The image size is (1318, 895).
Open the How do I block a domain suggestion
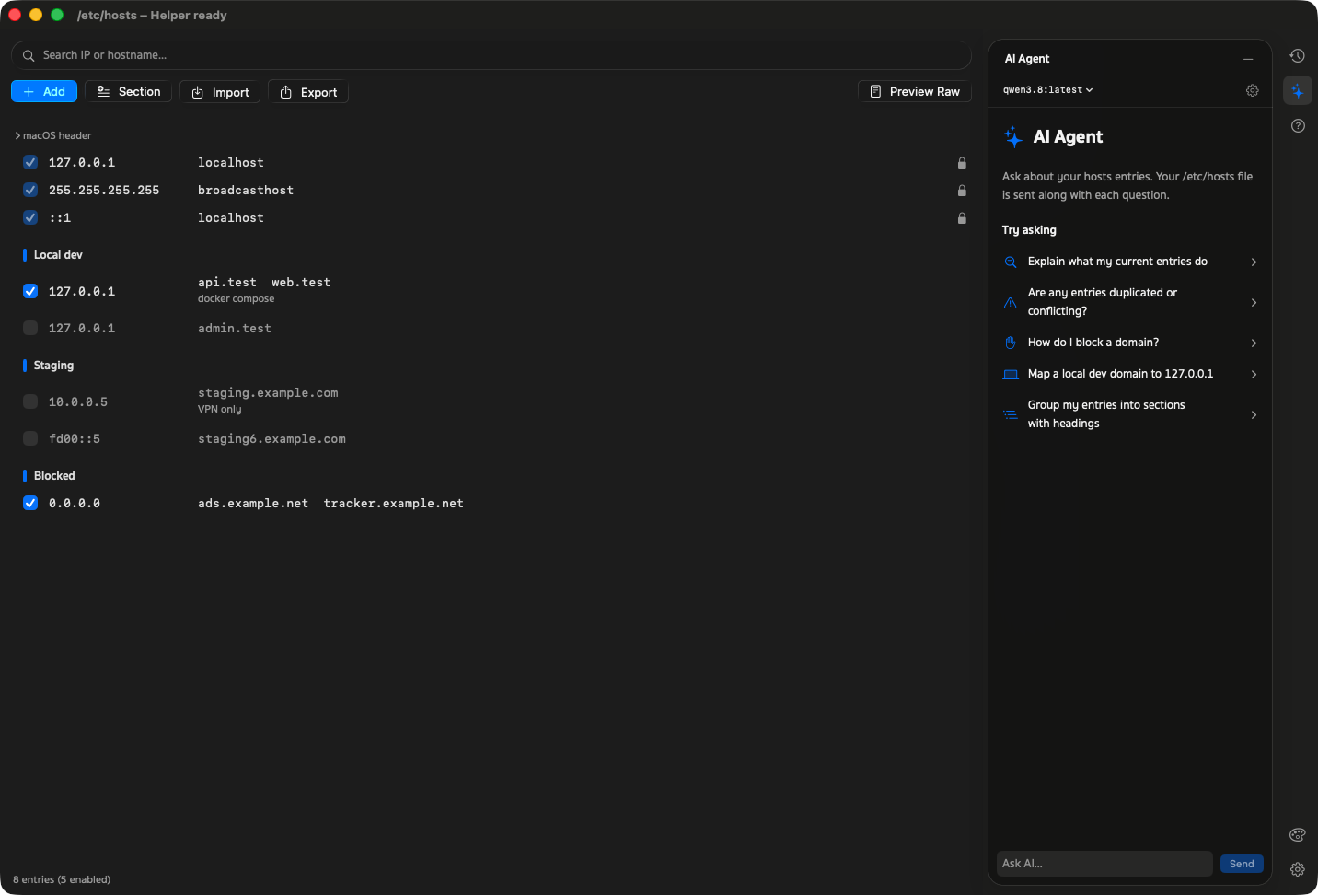click(1130, 343)
